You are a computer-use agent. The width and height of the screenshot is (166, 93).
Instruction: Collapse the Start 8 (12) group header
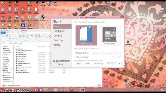16,49
